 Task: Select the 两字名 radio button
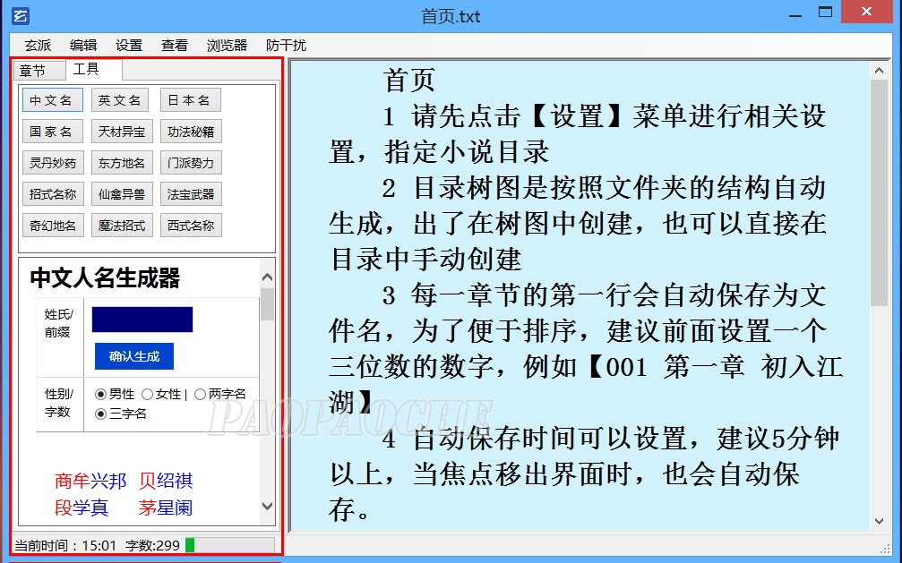[x=200, y=395]
